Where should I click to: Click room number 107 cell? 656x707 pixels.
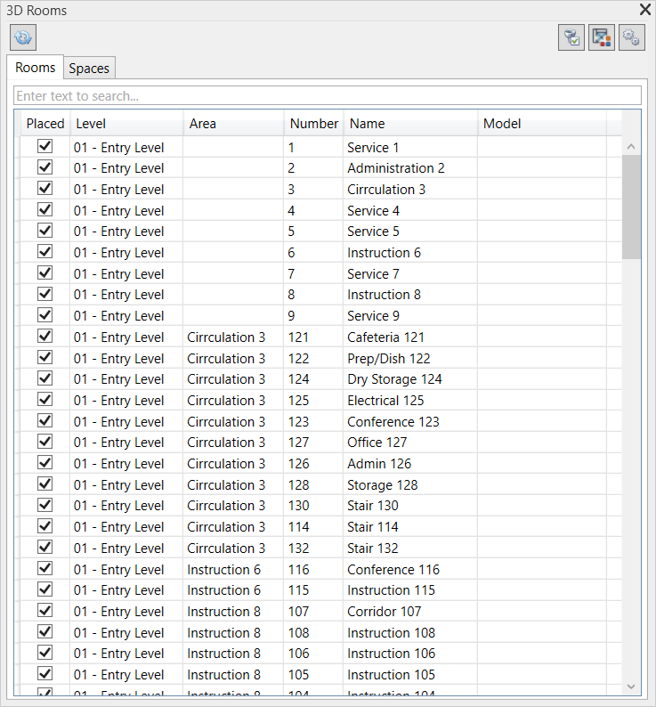click(313, 612)
